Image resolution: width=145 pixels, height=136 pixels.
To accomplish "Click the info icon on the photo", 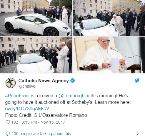I will click(142, 4).
